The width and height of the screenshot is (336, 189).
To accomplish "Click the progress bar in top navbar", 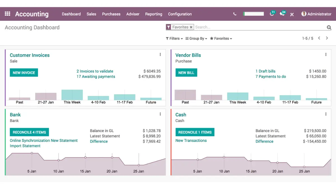I will pyautogui.click(x=253, y=14).
